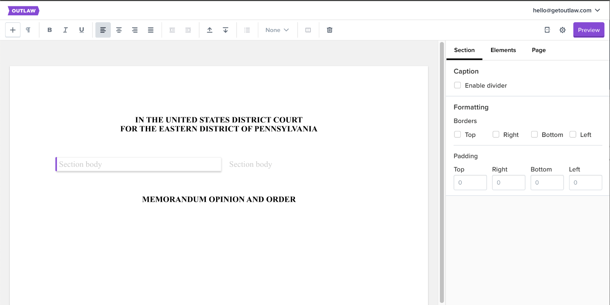
Task: Click the list formatting icon
Action: (x=247, y=30)
